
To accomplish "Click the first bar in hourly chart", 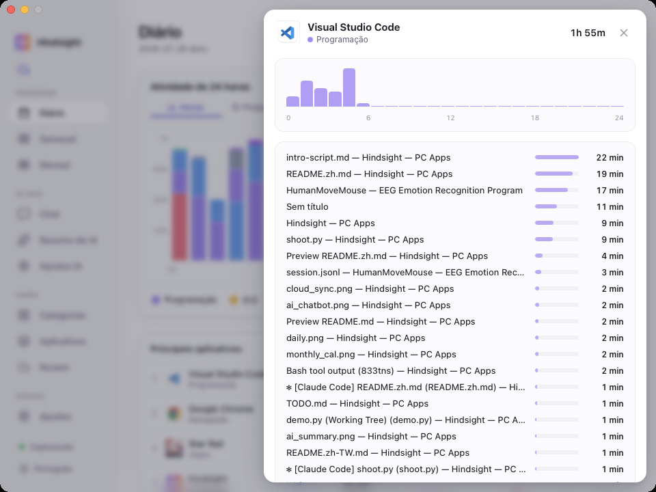I will click(292, 101).
